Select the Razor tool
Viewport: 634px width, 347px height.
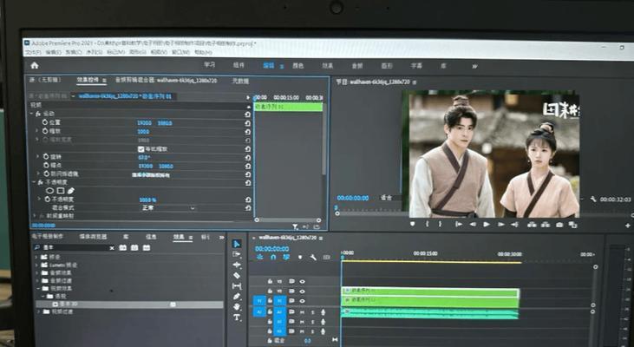pos(237,275)
